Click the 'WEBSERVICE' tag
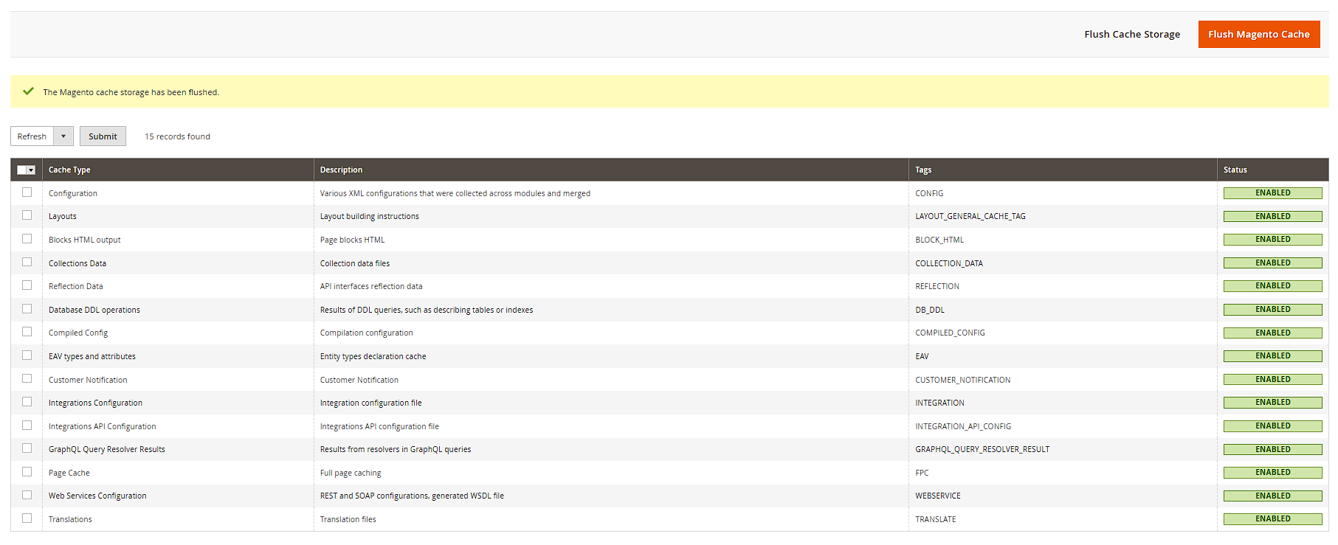The width and height of the screenshot is (1338, 545). coord(938,496)
